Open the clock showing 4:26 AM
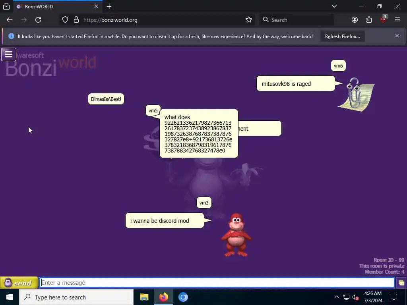 click(373, 297)
